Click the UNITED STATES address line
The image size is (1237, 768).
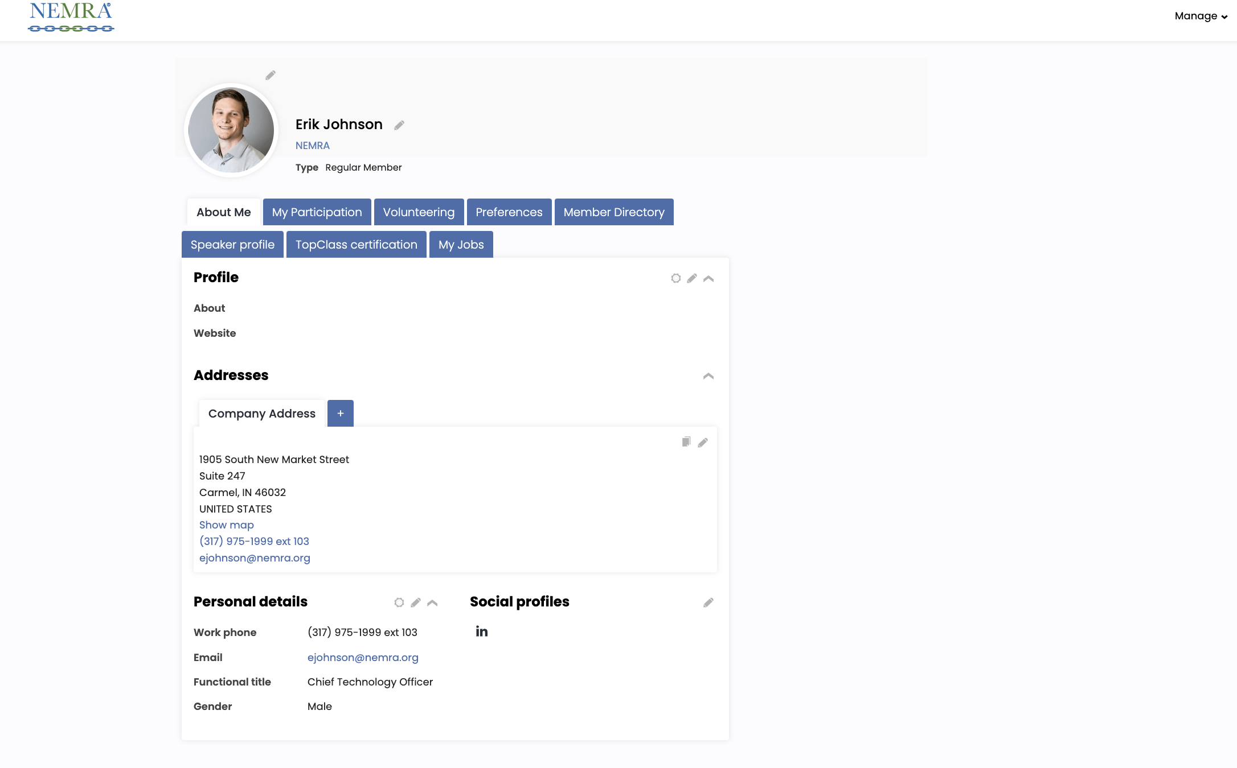click(x=236, y=509)
